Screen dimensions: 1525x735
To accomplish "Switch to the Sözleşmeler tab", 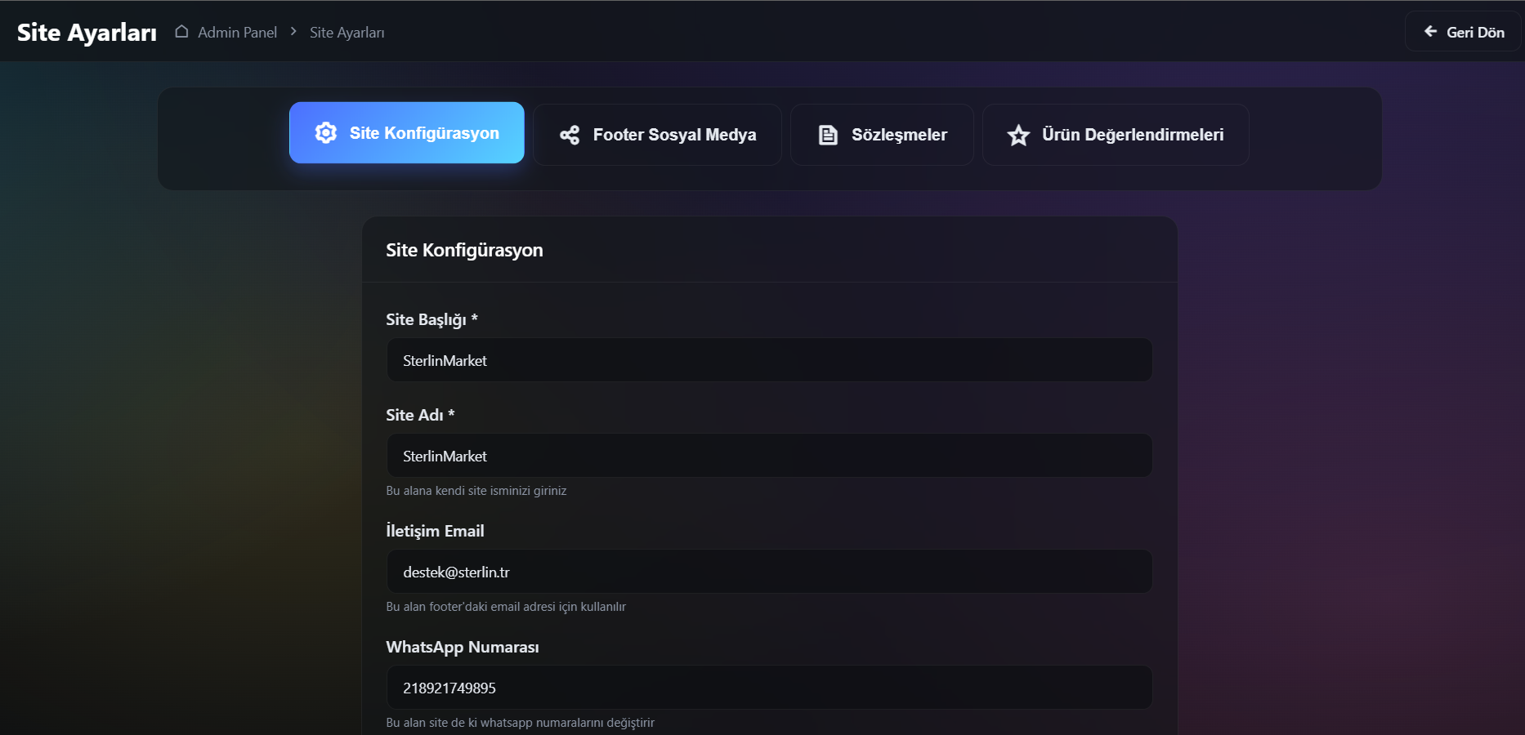I will pos(882,135).
